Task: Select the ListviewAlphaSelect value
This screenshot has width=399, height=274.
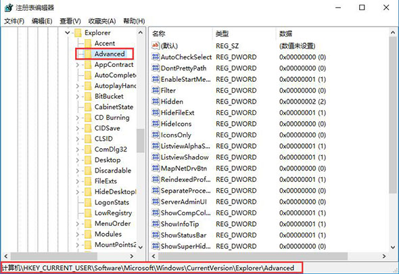Action: pos(185,146)
